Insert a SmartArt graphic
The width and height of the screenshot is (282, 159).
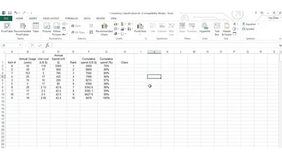coord(64,29)
